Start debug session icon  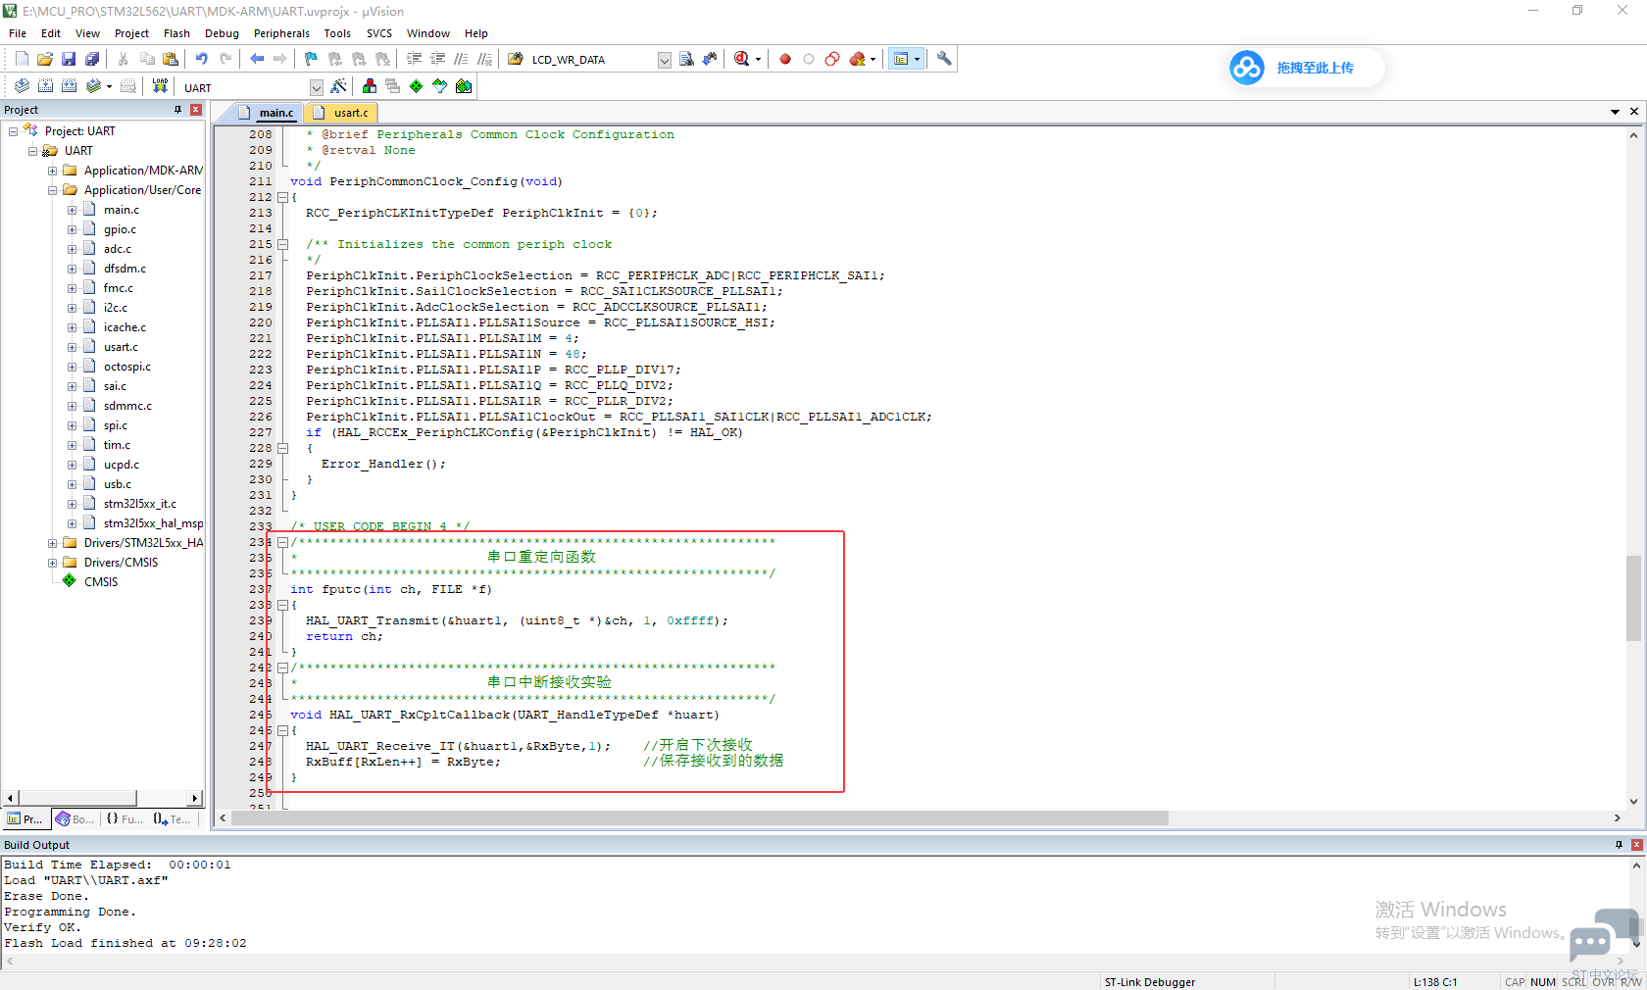[742, 59]
